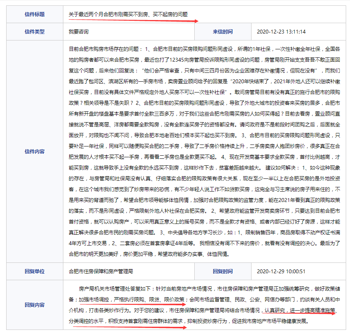The height and width of the screenshot is (333, 350).
Task: Click the 来信时间 header cell
Action: pos(223,32)
